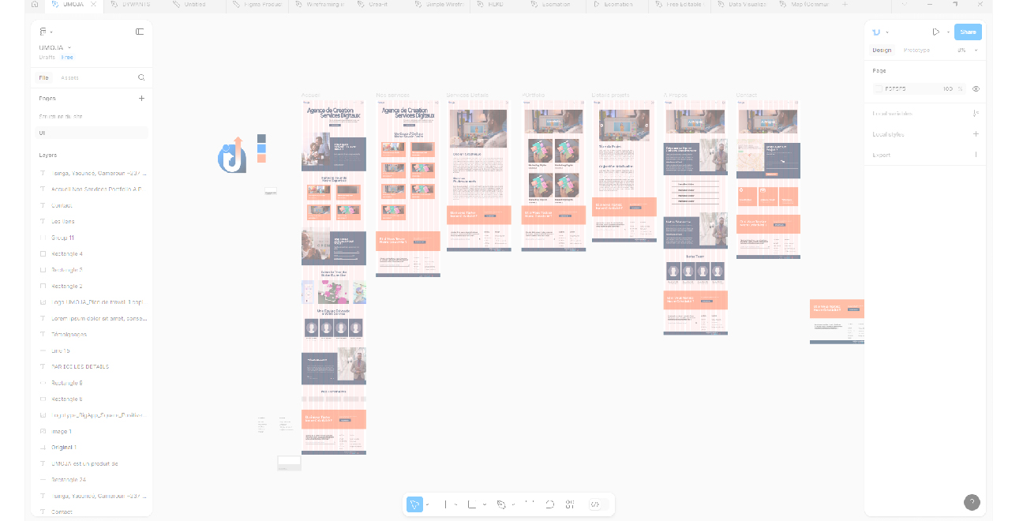Open the Figma main menu dropdown
Viewport: 1023px width, 521px height.
click(46, 32)
